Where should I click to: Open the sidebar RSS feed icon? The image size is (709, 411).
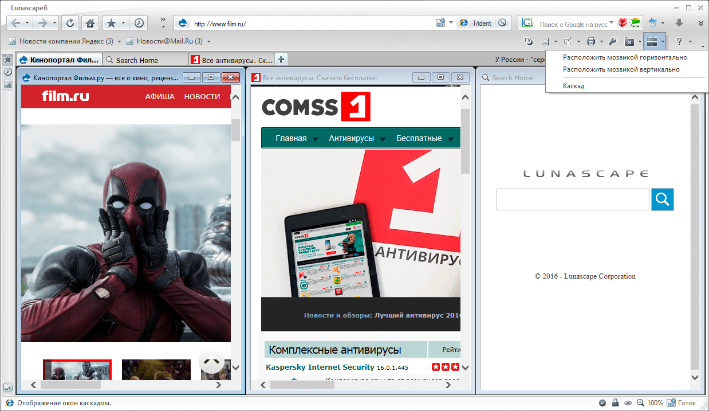pos(8,85)
